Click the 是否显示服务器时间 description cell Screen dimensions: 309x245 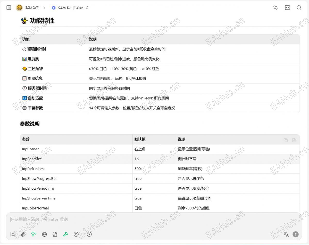[x=238, y=198]
